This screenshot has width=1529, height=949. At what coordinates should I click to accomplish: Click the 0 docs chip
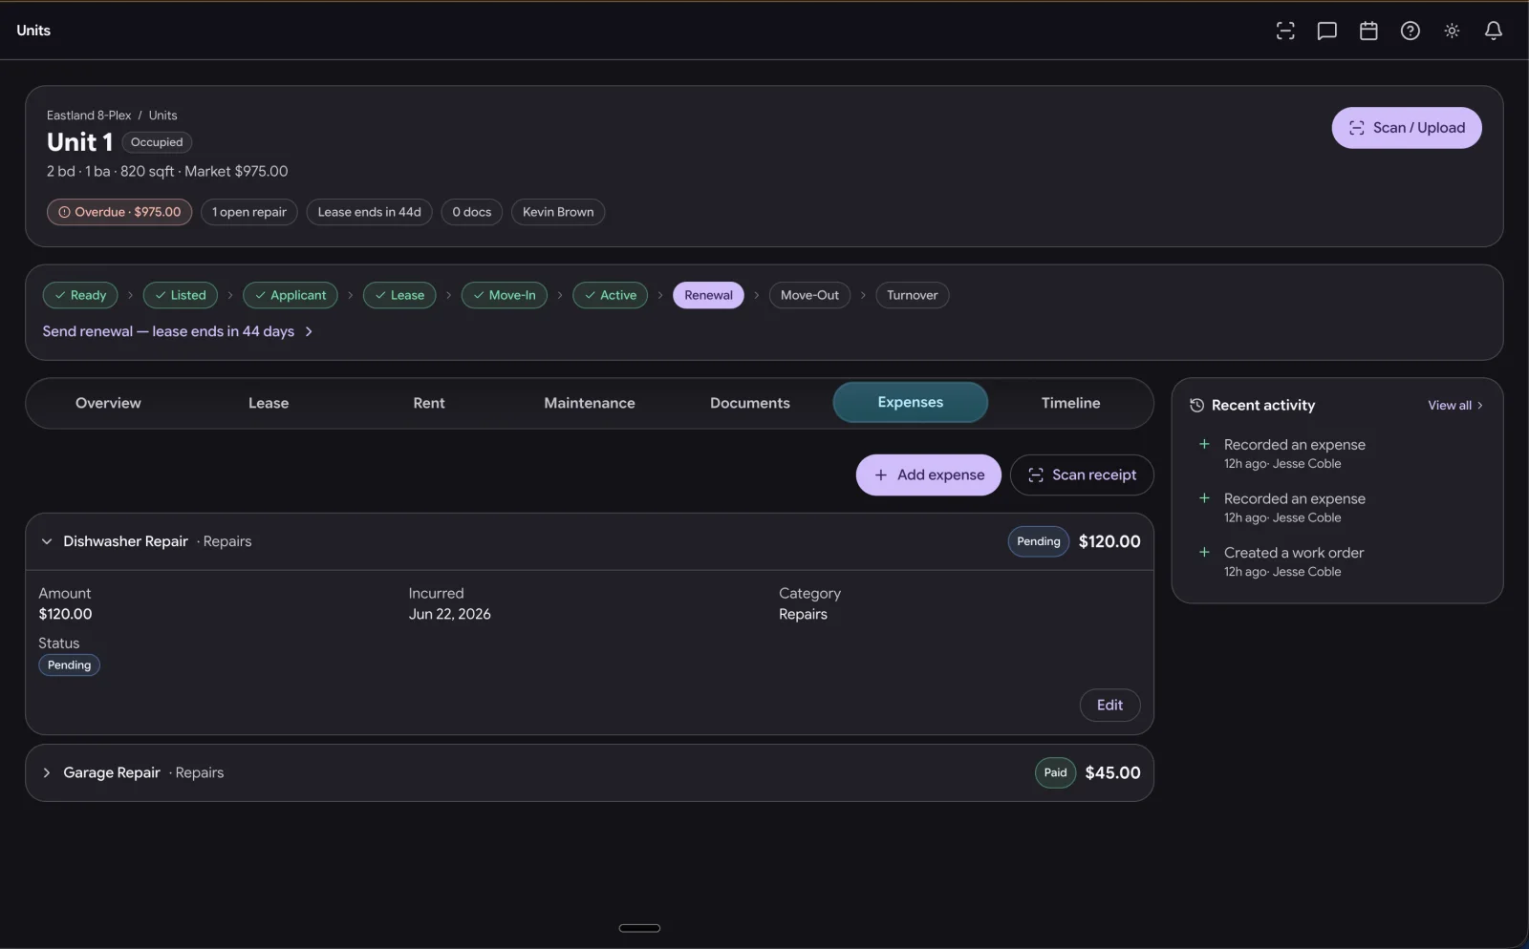(x=472, y=212)
